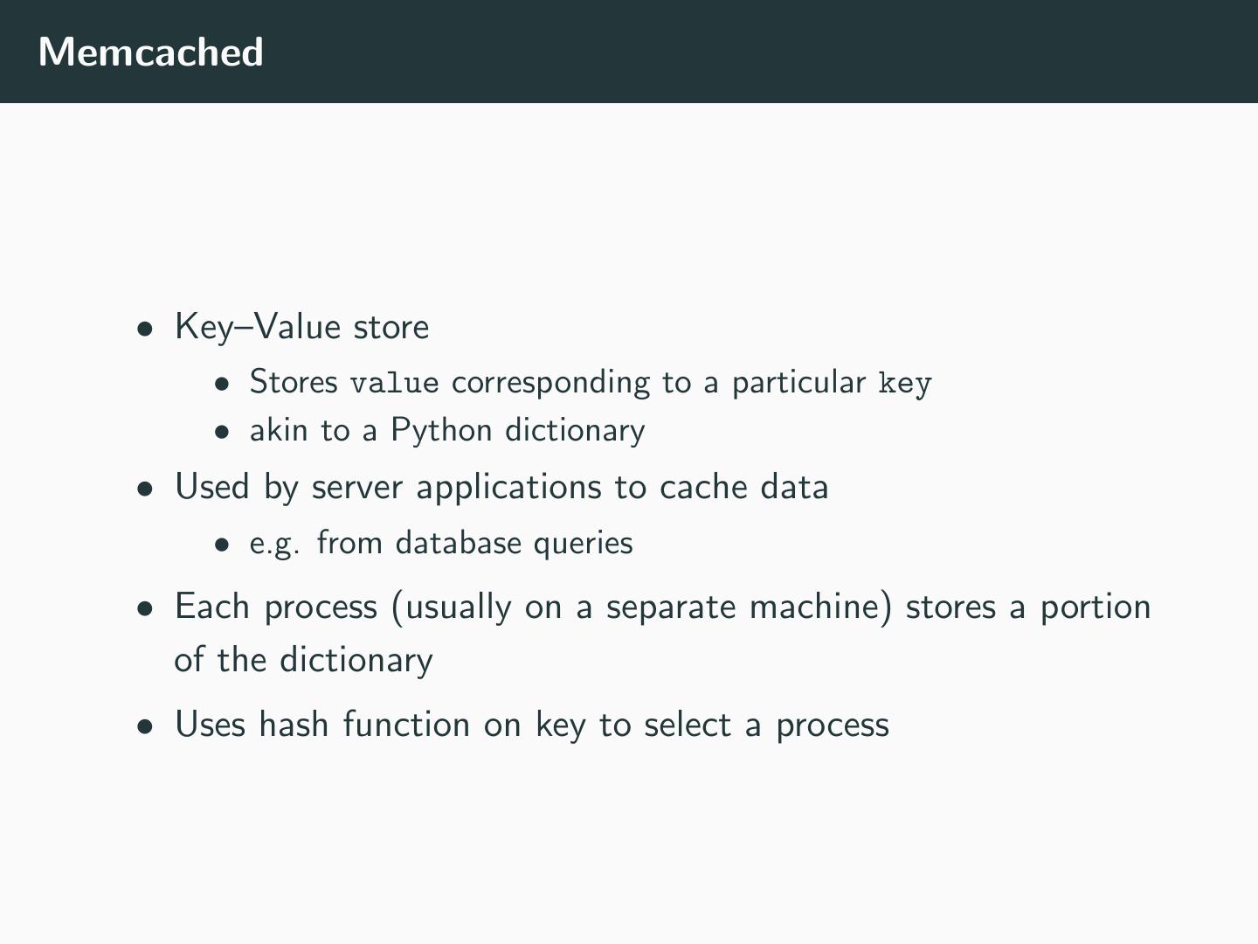Click the word "Python" in the sub-bullet
This screenshot has height=944, width=1258.
click(x=441, y=430)
